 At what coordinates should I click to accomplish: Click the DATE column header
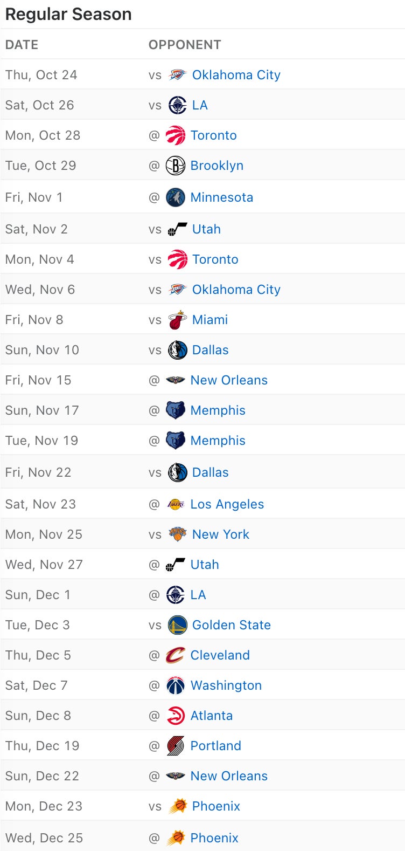(x=22, y=45)
